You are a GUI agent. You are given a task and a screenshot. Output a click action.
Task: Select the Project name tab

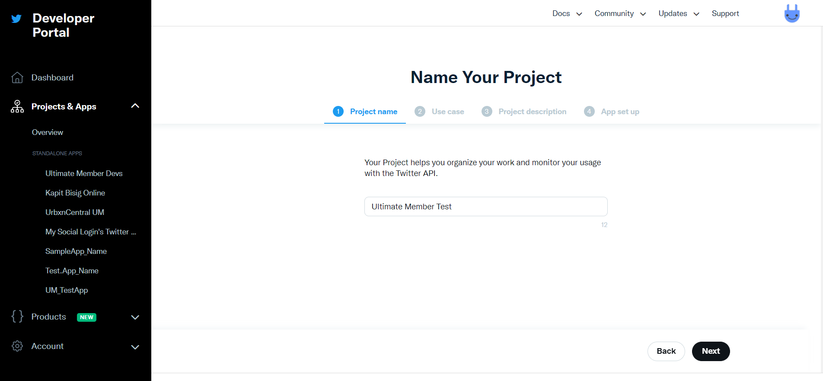pos(365,112)
